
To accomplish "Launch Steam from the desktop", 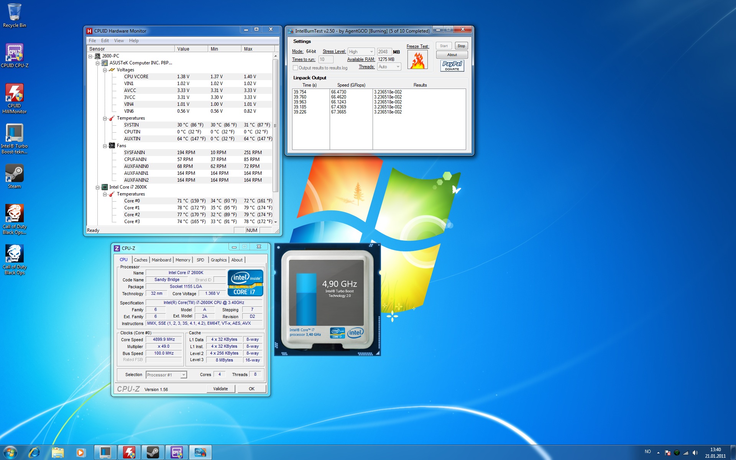I will 15,177.
